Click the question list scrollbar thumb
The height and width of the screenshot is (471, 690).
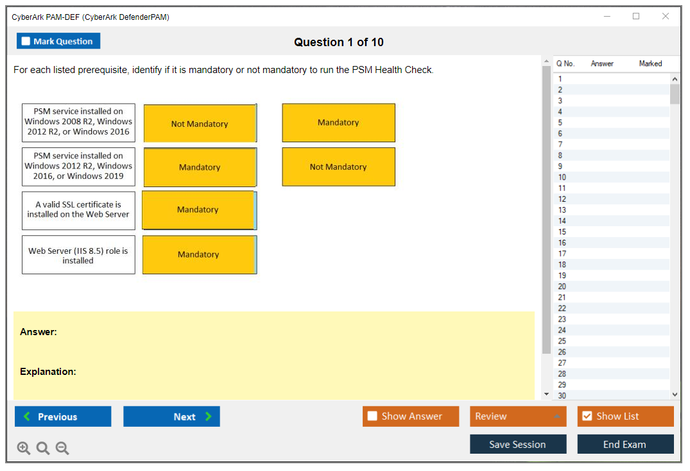tap(675, 94)
